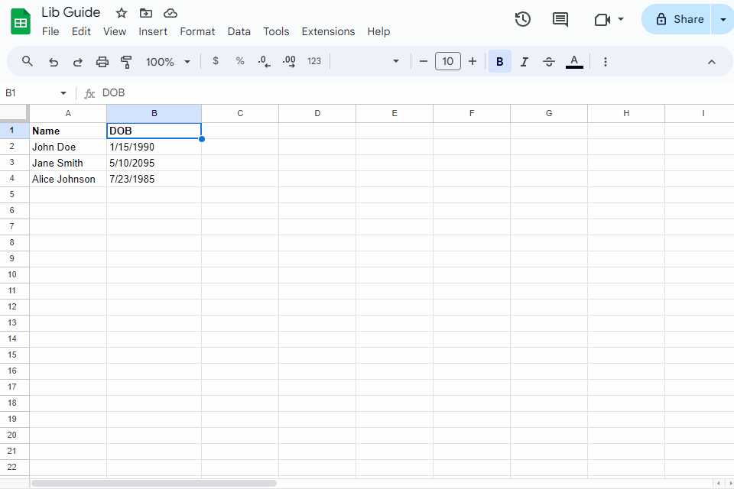
Task: Activate the paint format tool
Action: (x=126, y=62)
